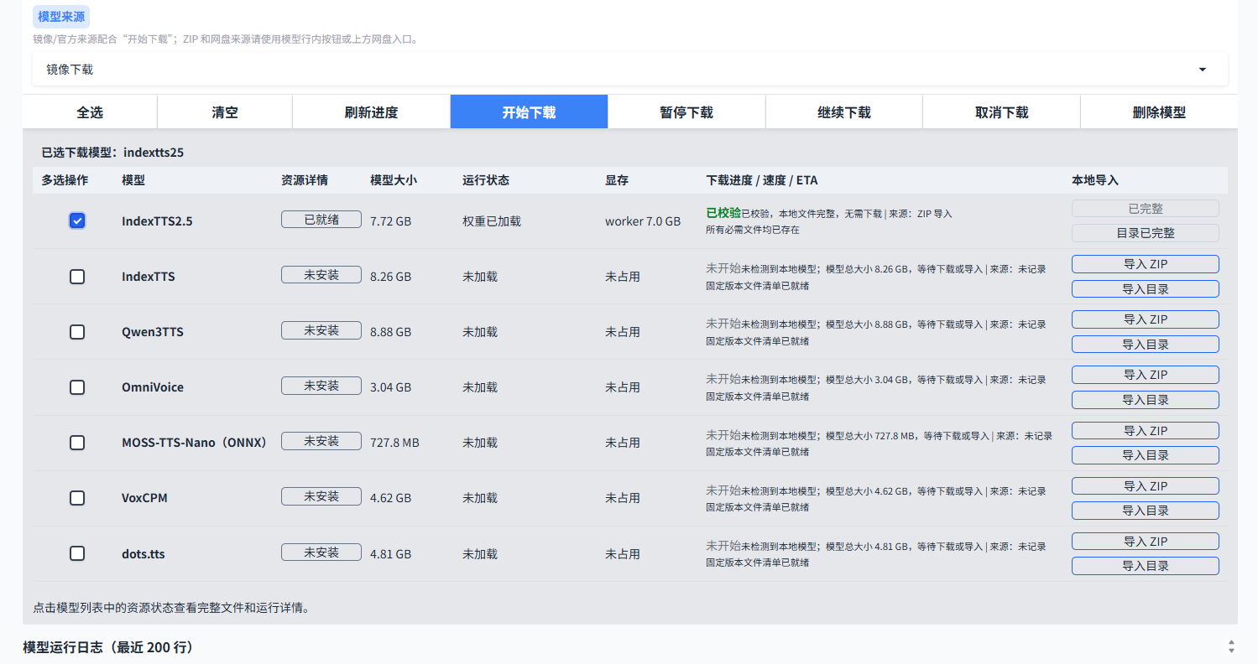Click the 下载进度 / 速度 / ETA header
This screenshot has height=664, width=1258.
[762, 180]
